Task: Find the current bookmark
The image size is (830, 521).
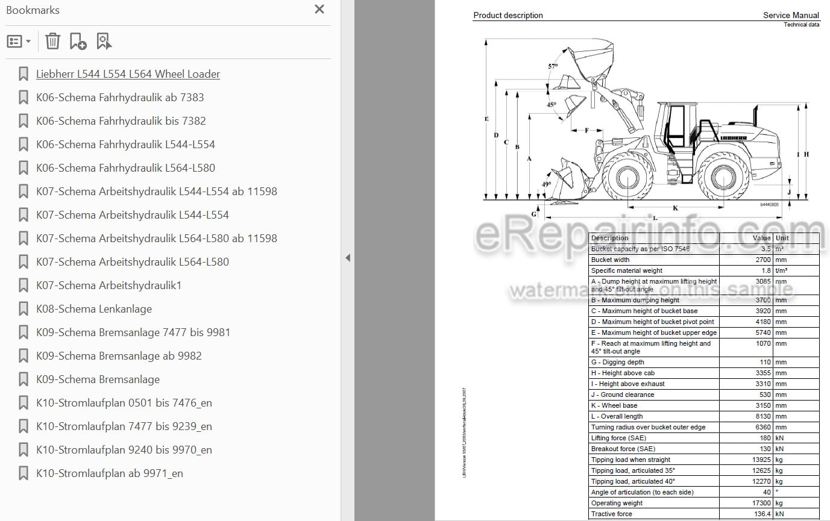Action: point(104,41)
